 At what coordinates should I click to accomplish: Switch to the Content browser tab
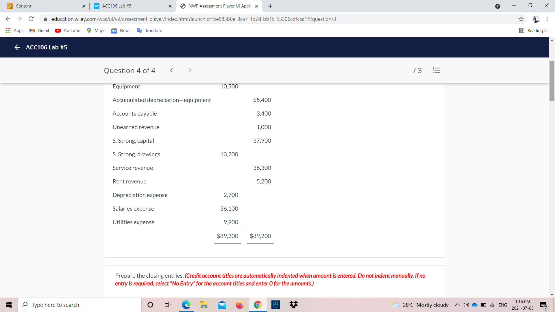coord(43,6)
